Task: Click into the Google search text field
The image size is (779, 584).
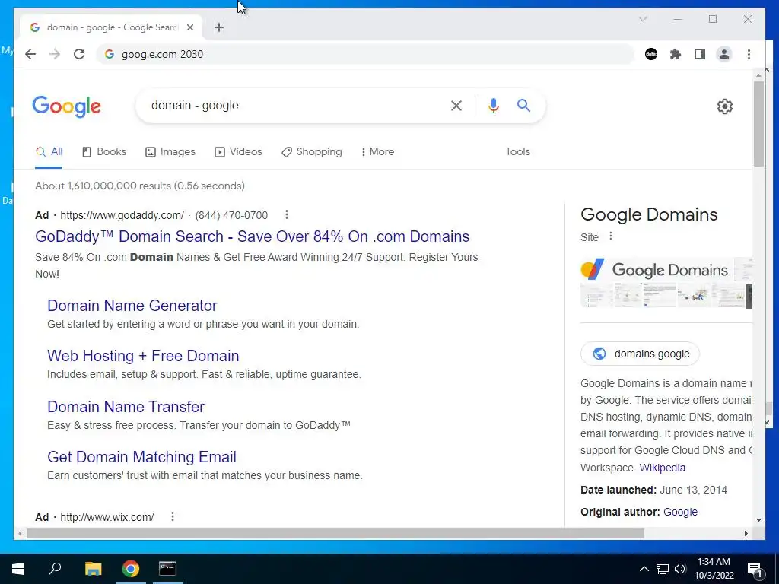Action: 293,105
